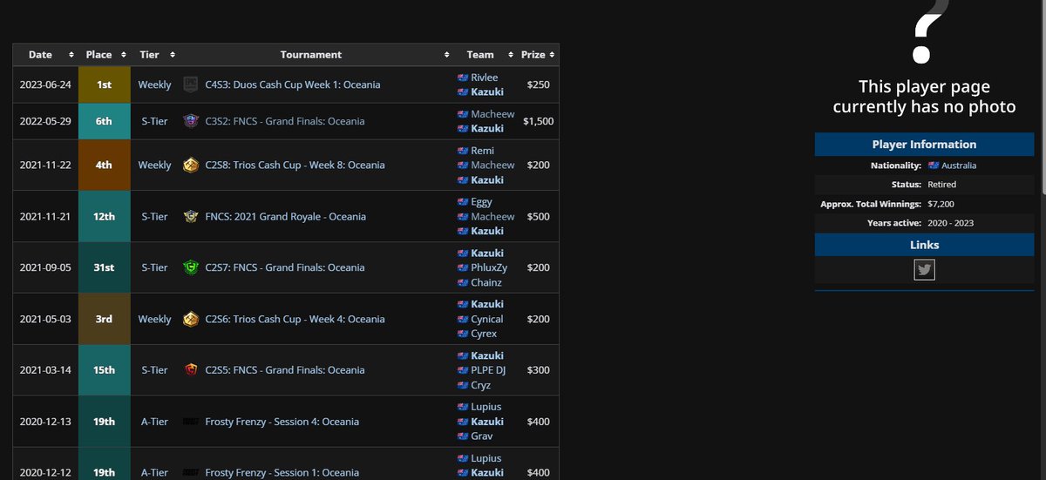Open C4S3: Duos Cash Cup Week 1: Oceania
Screen dimensions: 1046x480
tap(292, 85)
